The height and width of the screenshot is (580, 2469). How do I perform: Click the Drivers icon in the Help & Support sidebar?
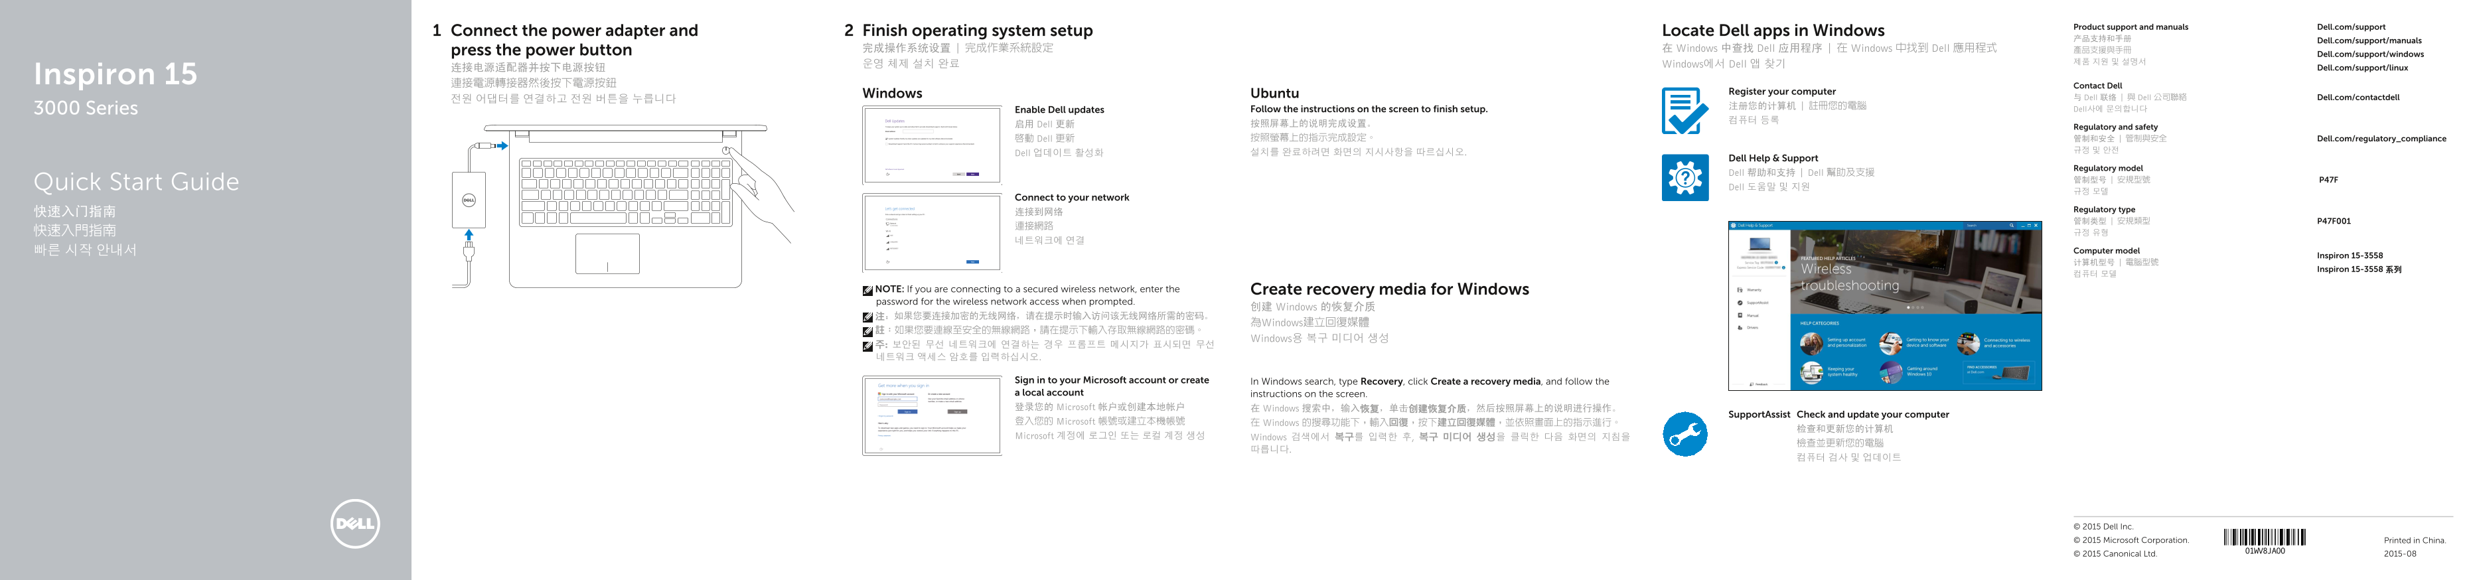click(x=1740, y=328)
